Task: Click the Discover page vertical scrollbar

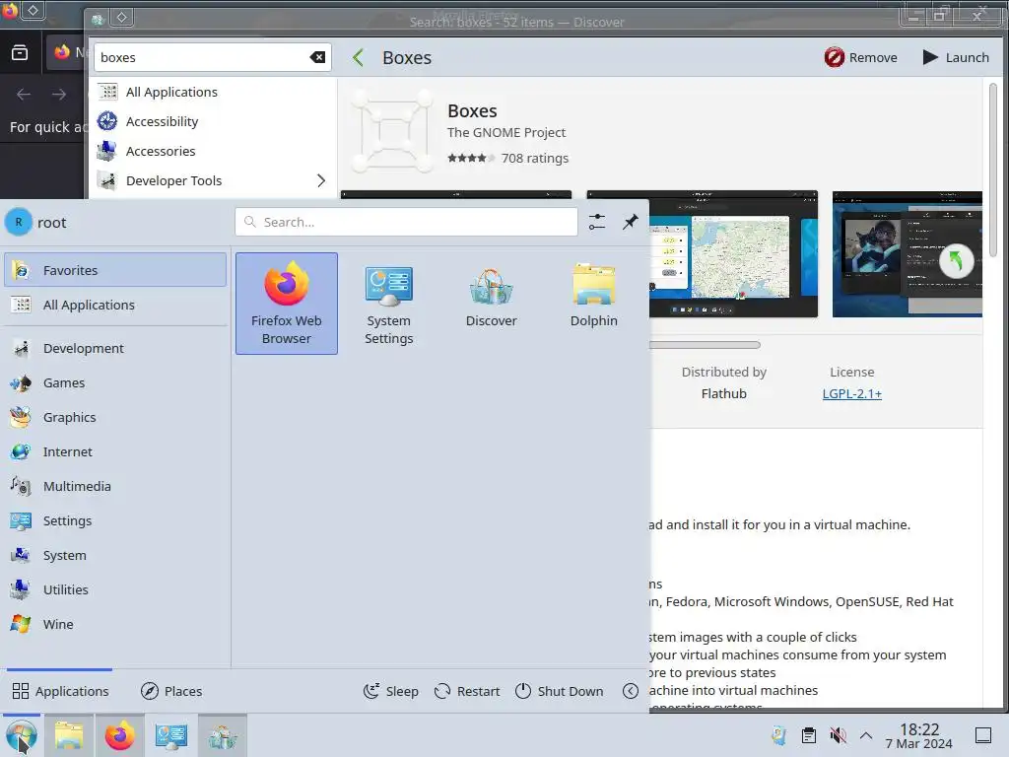Action: point(993,170)
